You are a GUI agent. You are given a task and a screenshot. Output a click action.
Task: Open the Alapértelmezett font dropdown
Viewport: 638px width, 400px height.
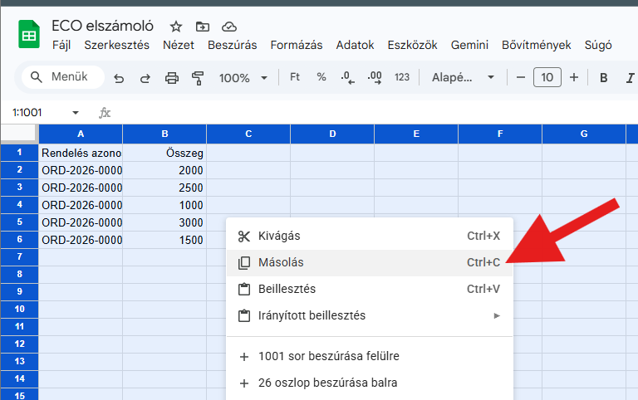(463, 77)
